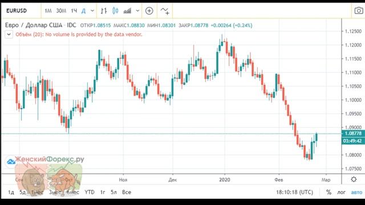Screen dimensions: 365x205
Task: Click the МАКС1.08830 high value
Action: (129, 25)
